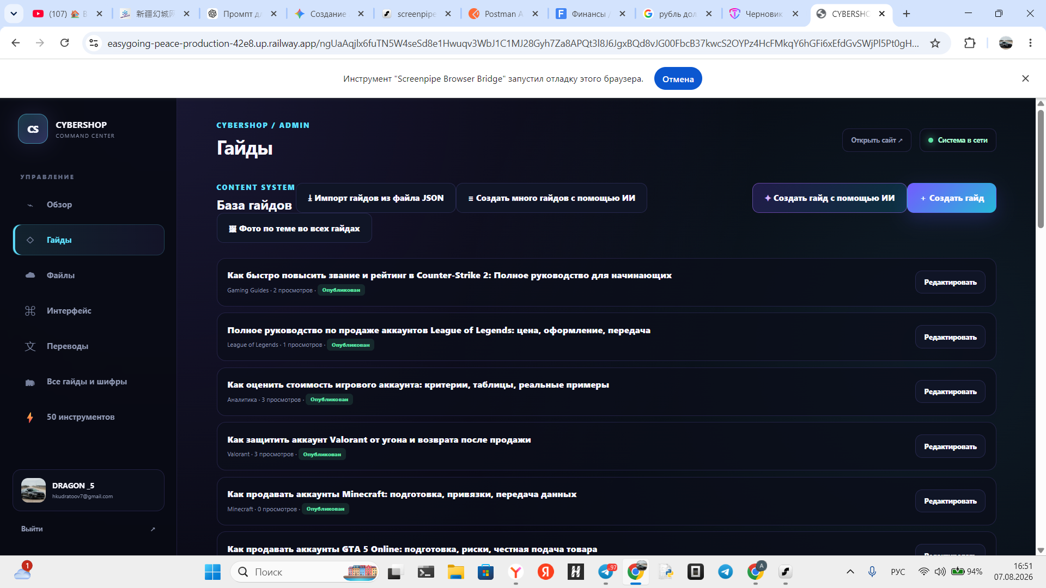Click the command icon beside Интерфейс
The height and width of the screenshot is (588, 1046).
tap(30, 311)
